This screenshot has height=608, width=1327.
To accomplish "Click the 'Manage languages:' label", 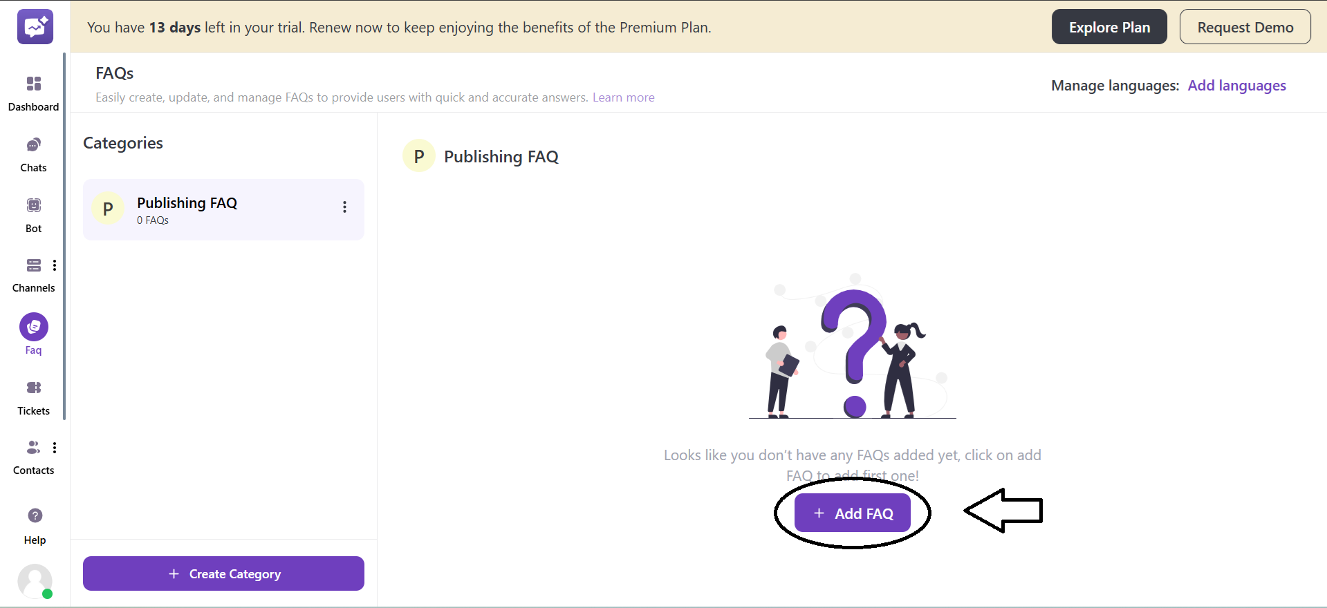I will pyautogui.click(x=1115, y=86).
